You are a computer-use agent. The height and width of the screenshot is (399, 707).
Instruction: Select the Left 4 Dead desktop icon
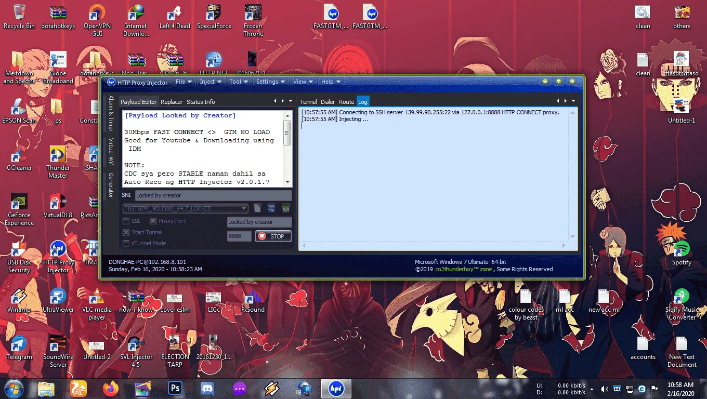[x=175, y=17]
